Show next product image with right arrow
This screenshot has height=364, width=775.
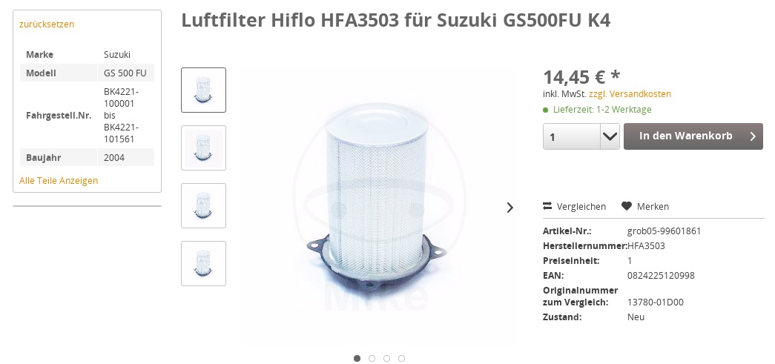[510, 208]
